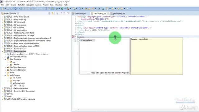
Task: Select 'JavaScript Resources' in the tree
Action: click(18, 67)
